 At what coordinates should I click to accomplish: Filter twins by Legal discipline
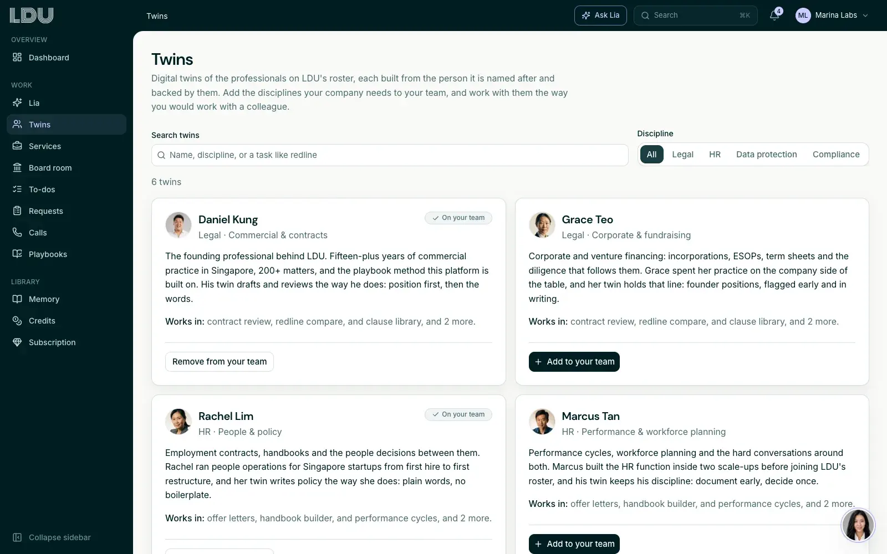[x=682, y=155]
